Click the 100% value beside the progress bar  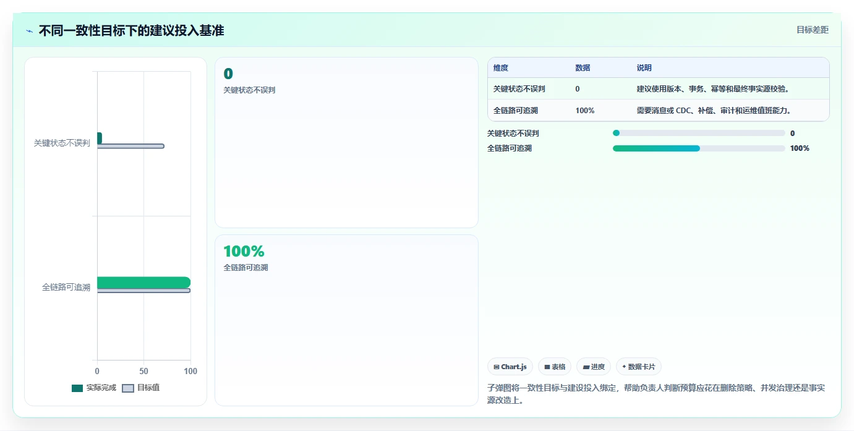(800, 148)
